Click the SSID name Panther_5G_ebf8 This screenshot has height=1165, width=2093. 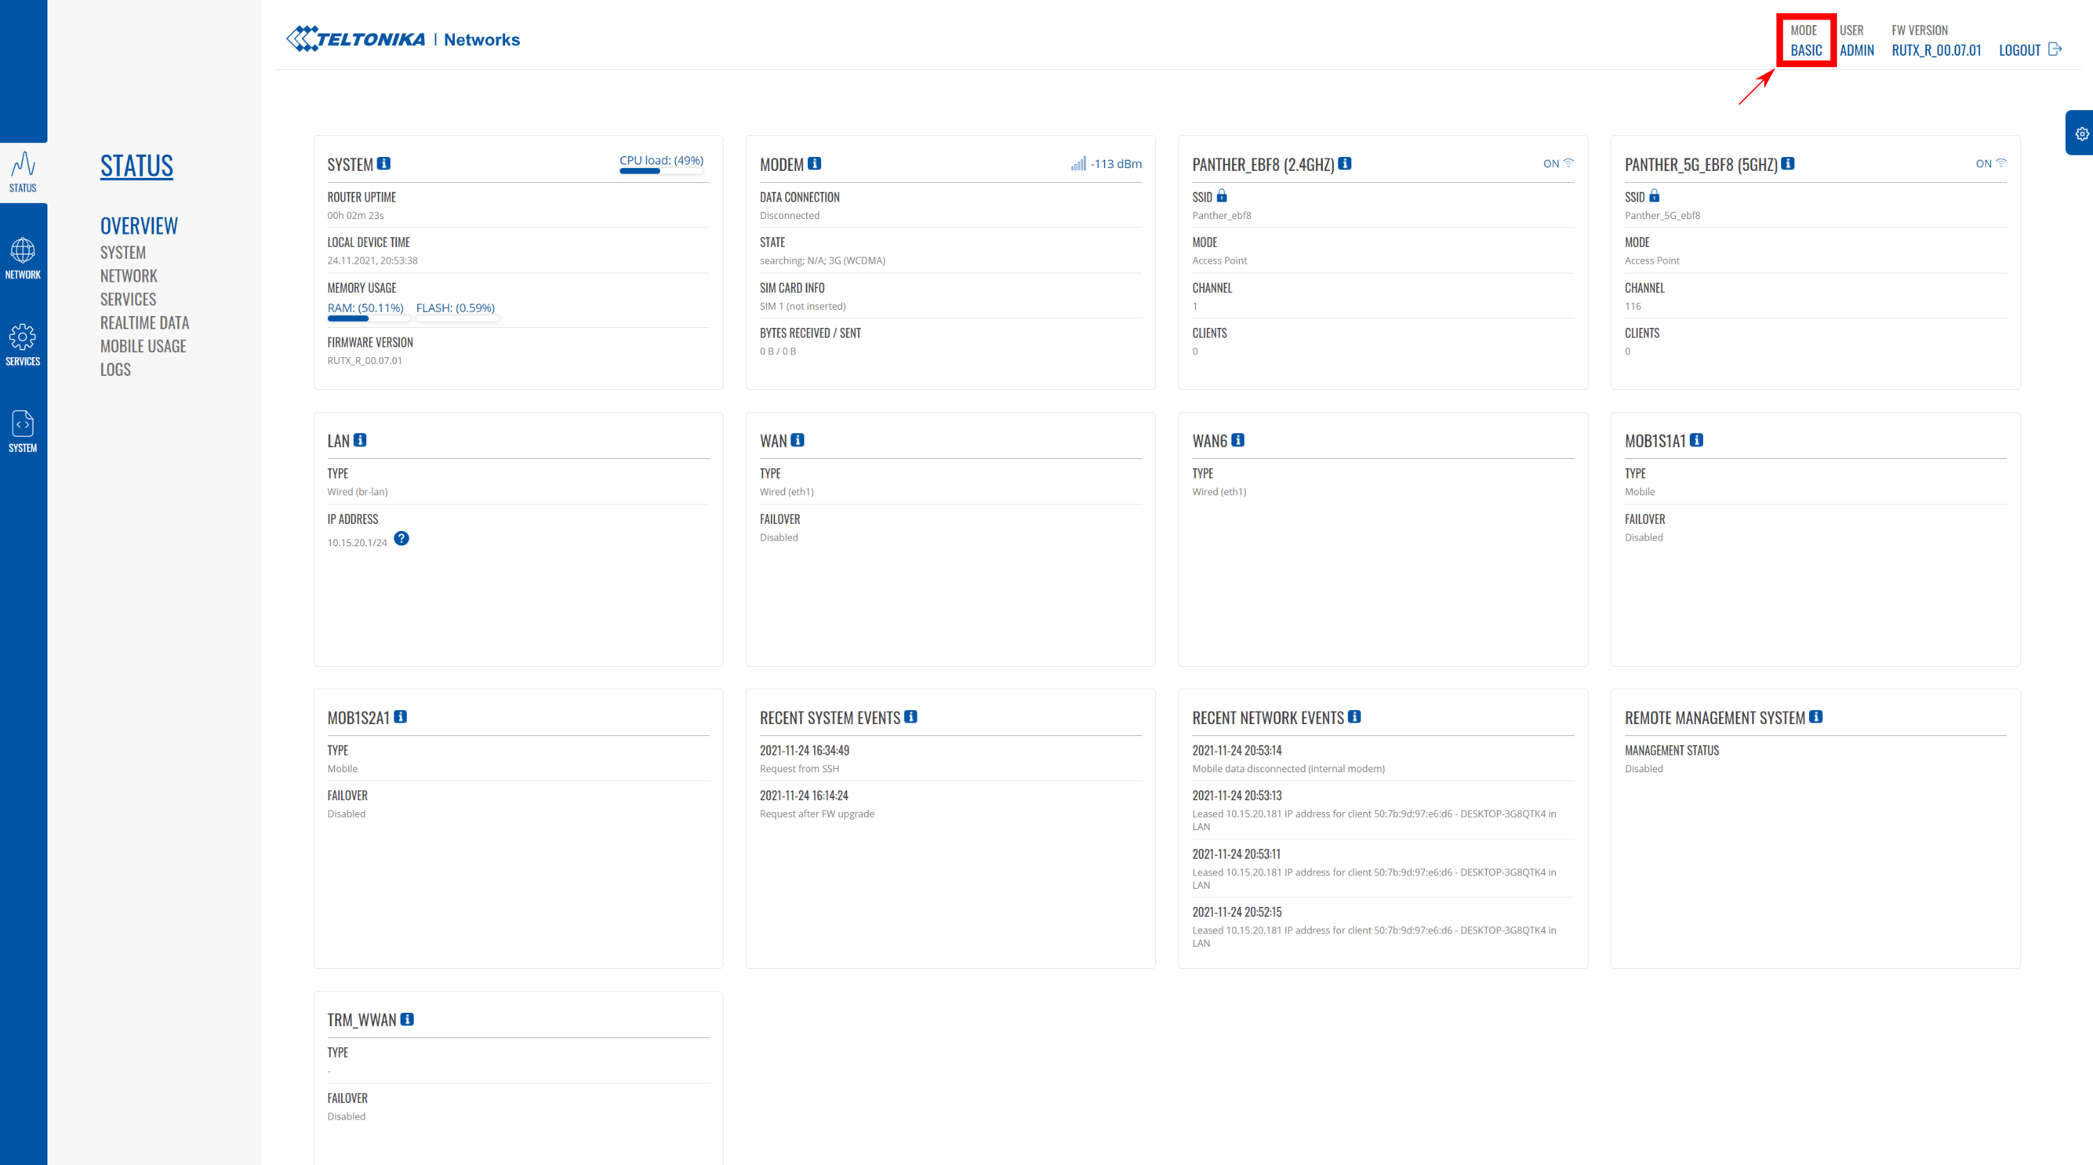[x=1663, y=216]
